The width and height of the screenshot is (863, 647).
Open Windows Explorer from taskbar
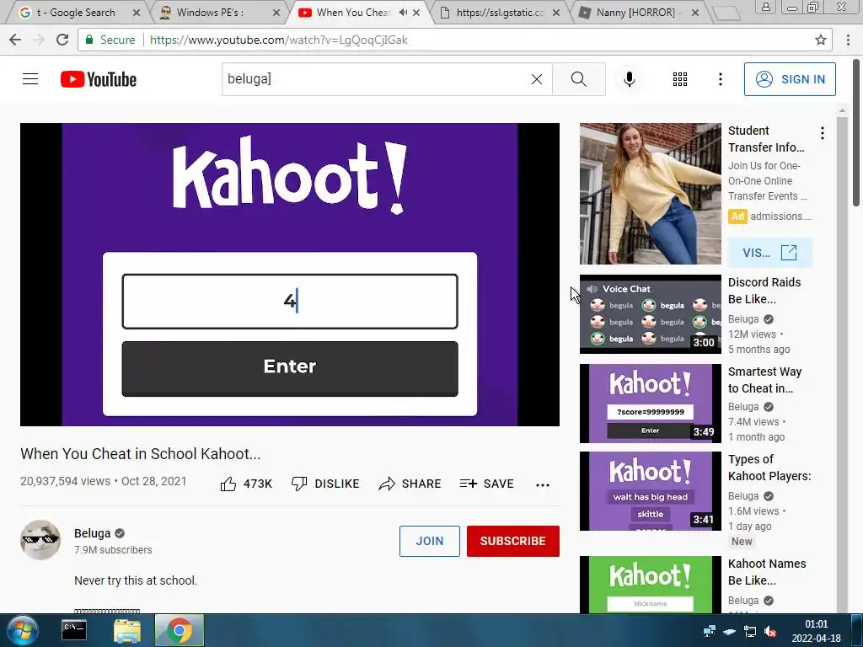[x=127, y=630]
